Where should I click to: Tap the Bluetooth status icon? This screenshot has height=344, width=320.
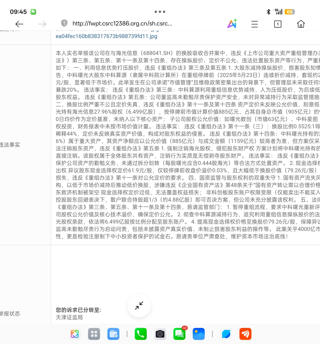point(268,12)
